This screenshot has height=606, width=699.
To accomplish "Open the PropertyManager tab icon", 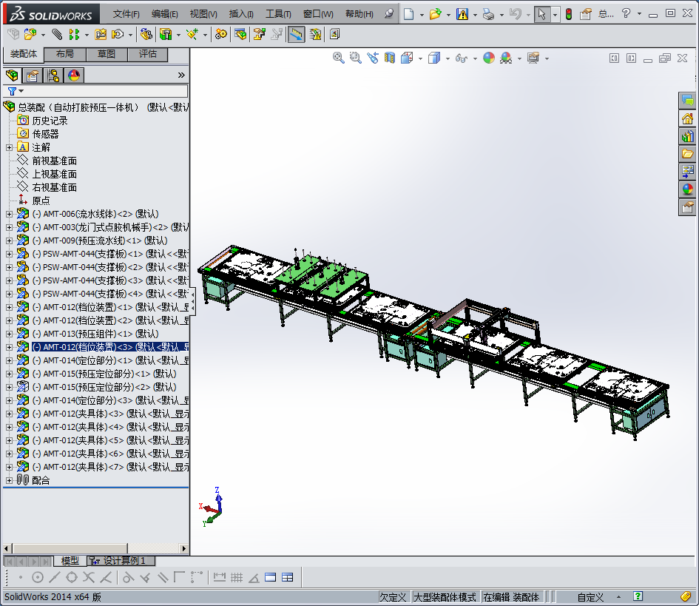I will tap(33, 75).
